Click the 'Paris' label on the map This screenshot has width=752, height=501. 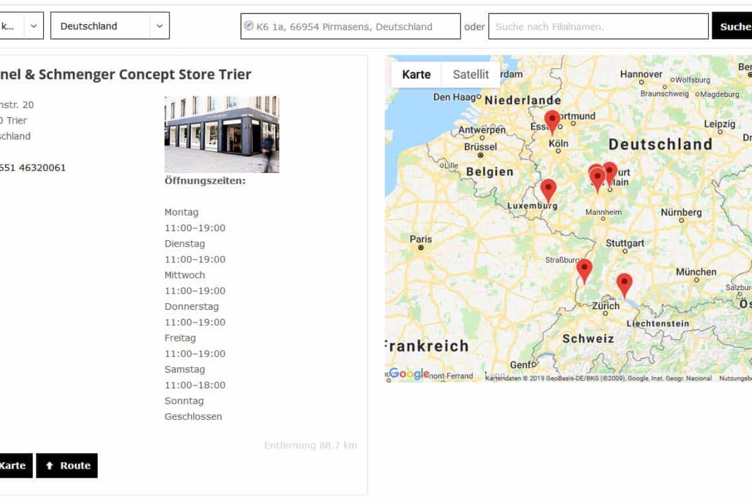[x=421, y=239]
